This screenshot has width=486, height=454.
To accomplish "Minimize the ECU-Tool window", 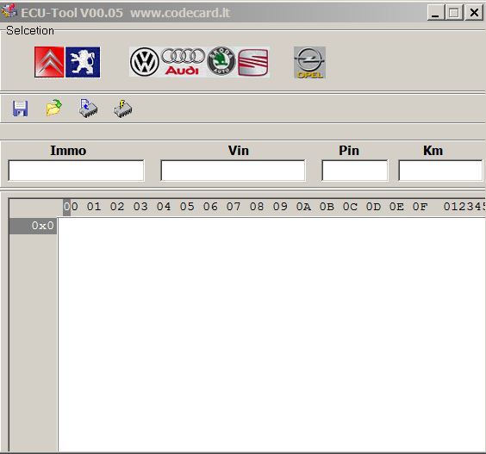I will coord(435,13).
